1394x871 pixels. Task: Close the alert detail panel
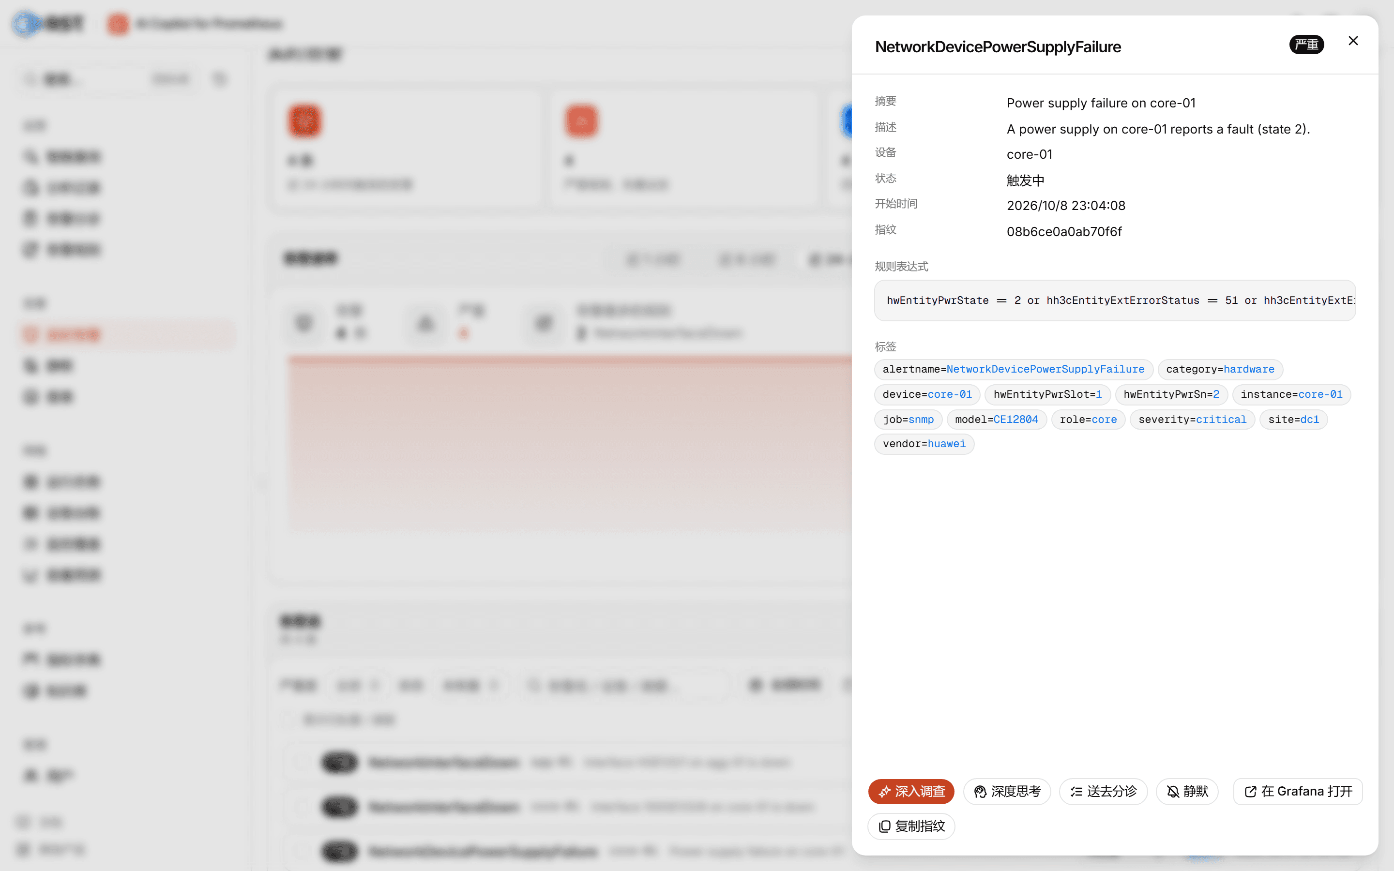tap(1353, 41)
